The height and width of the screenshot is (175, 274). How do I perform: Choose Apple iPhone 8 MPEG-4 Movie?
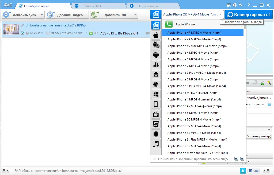202,59
